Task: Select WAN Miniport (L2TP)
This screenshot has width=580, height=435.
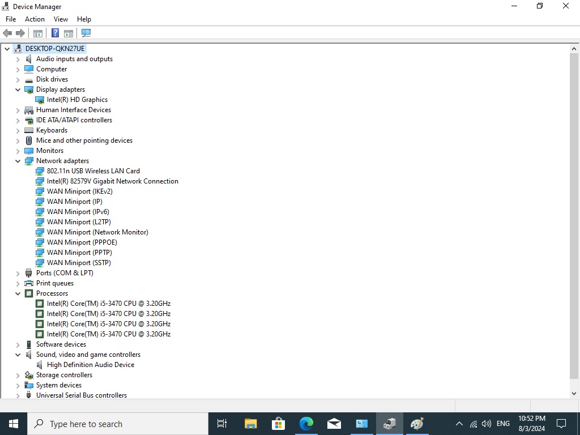Action: (x=79, y=222)
